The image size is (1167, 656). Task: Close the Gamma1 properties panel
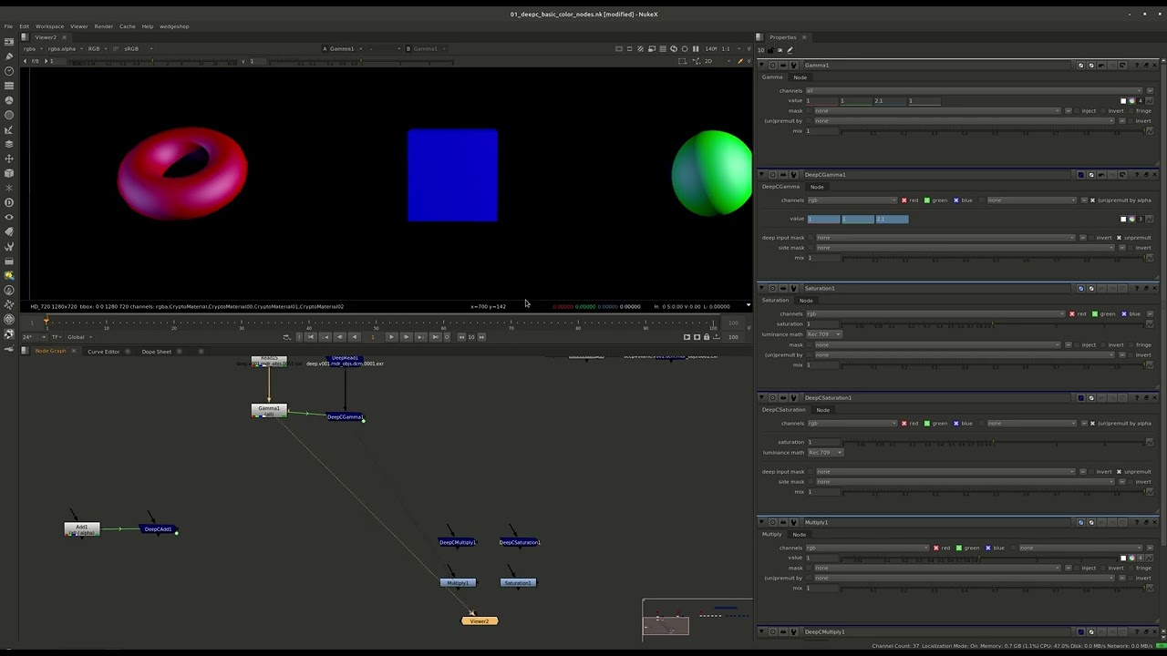point(1154,66)
